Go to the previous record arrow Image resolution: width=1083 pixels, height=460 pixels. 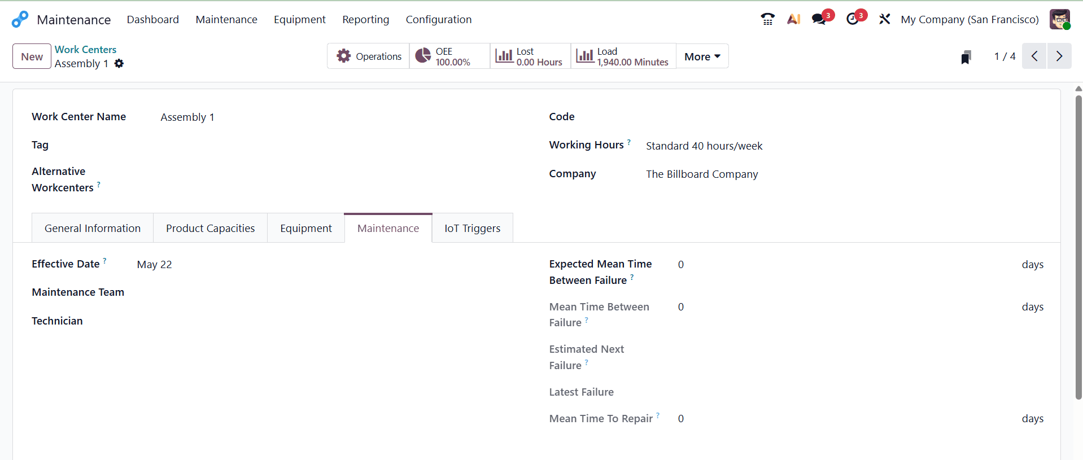(x=1034, y=56)
